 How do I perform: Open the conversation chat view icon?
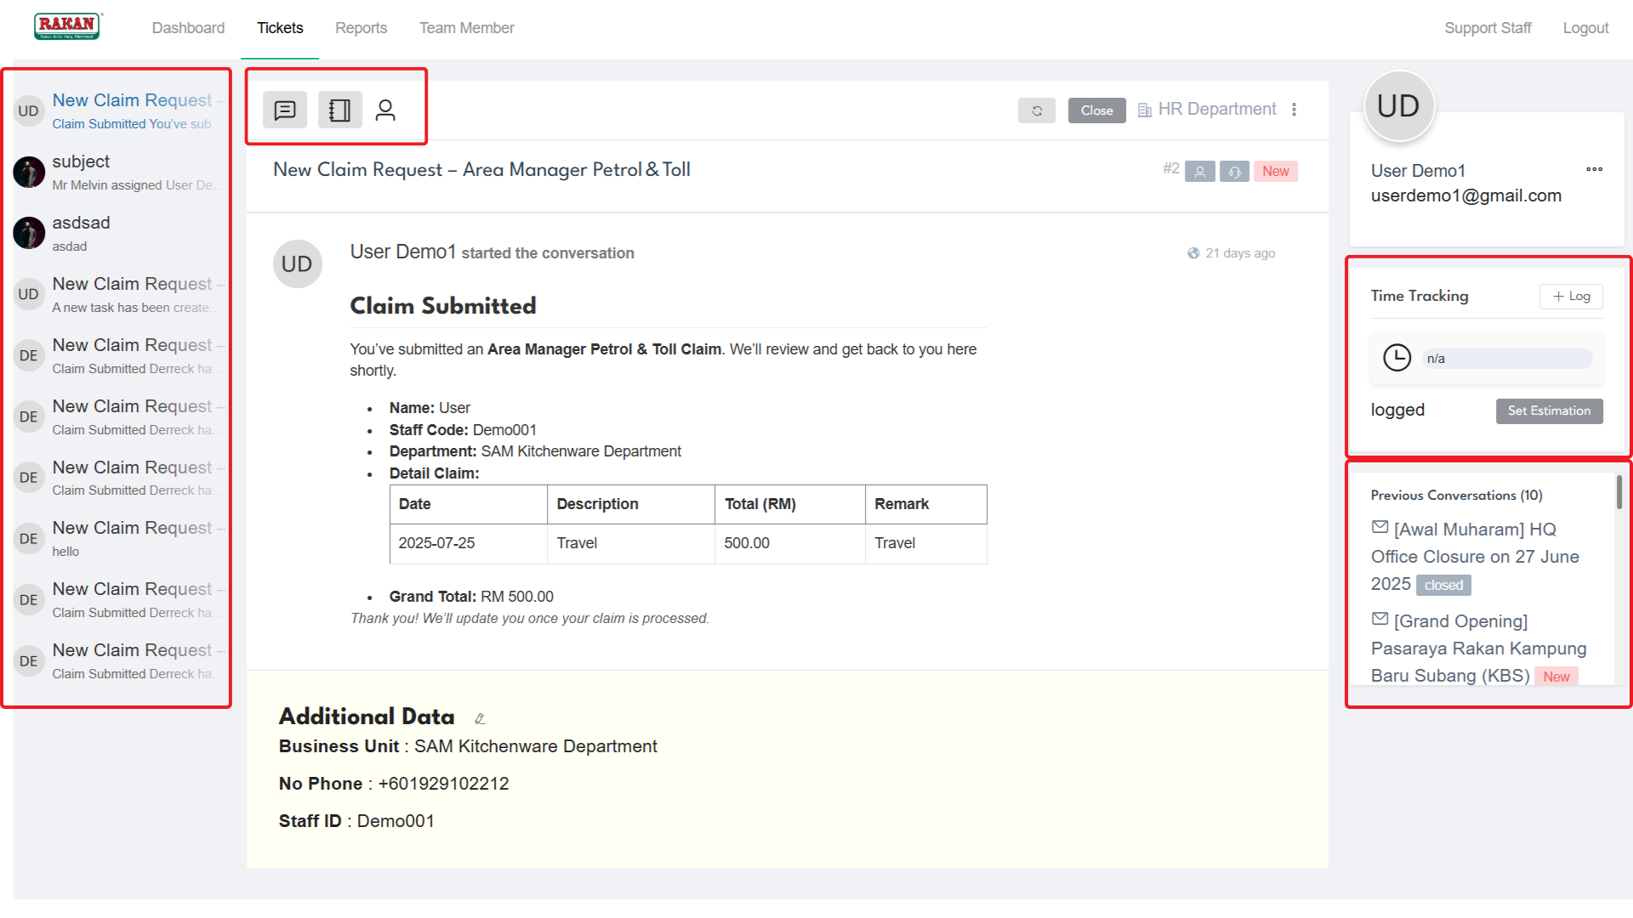pyautogui.click(x=285, y=110)
